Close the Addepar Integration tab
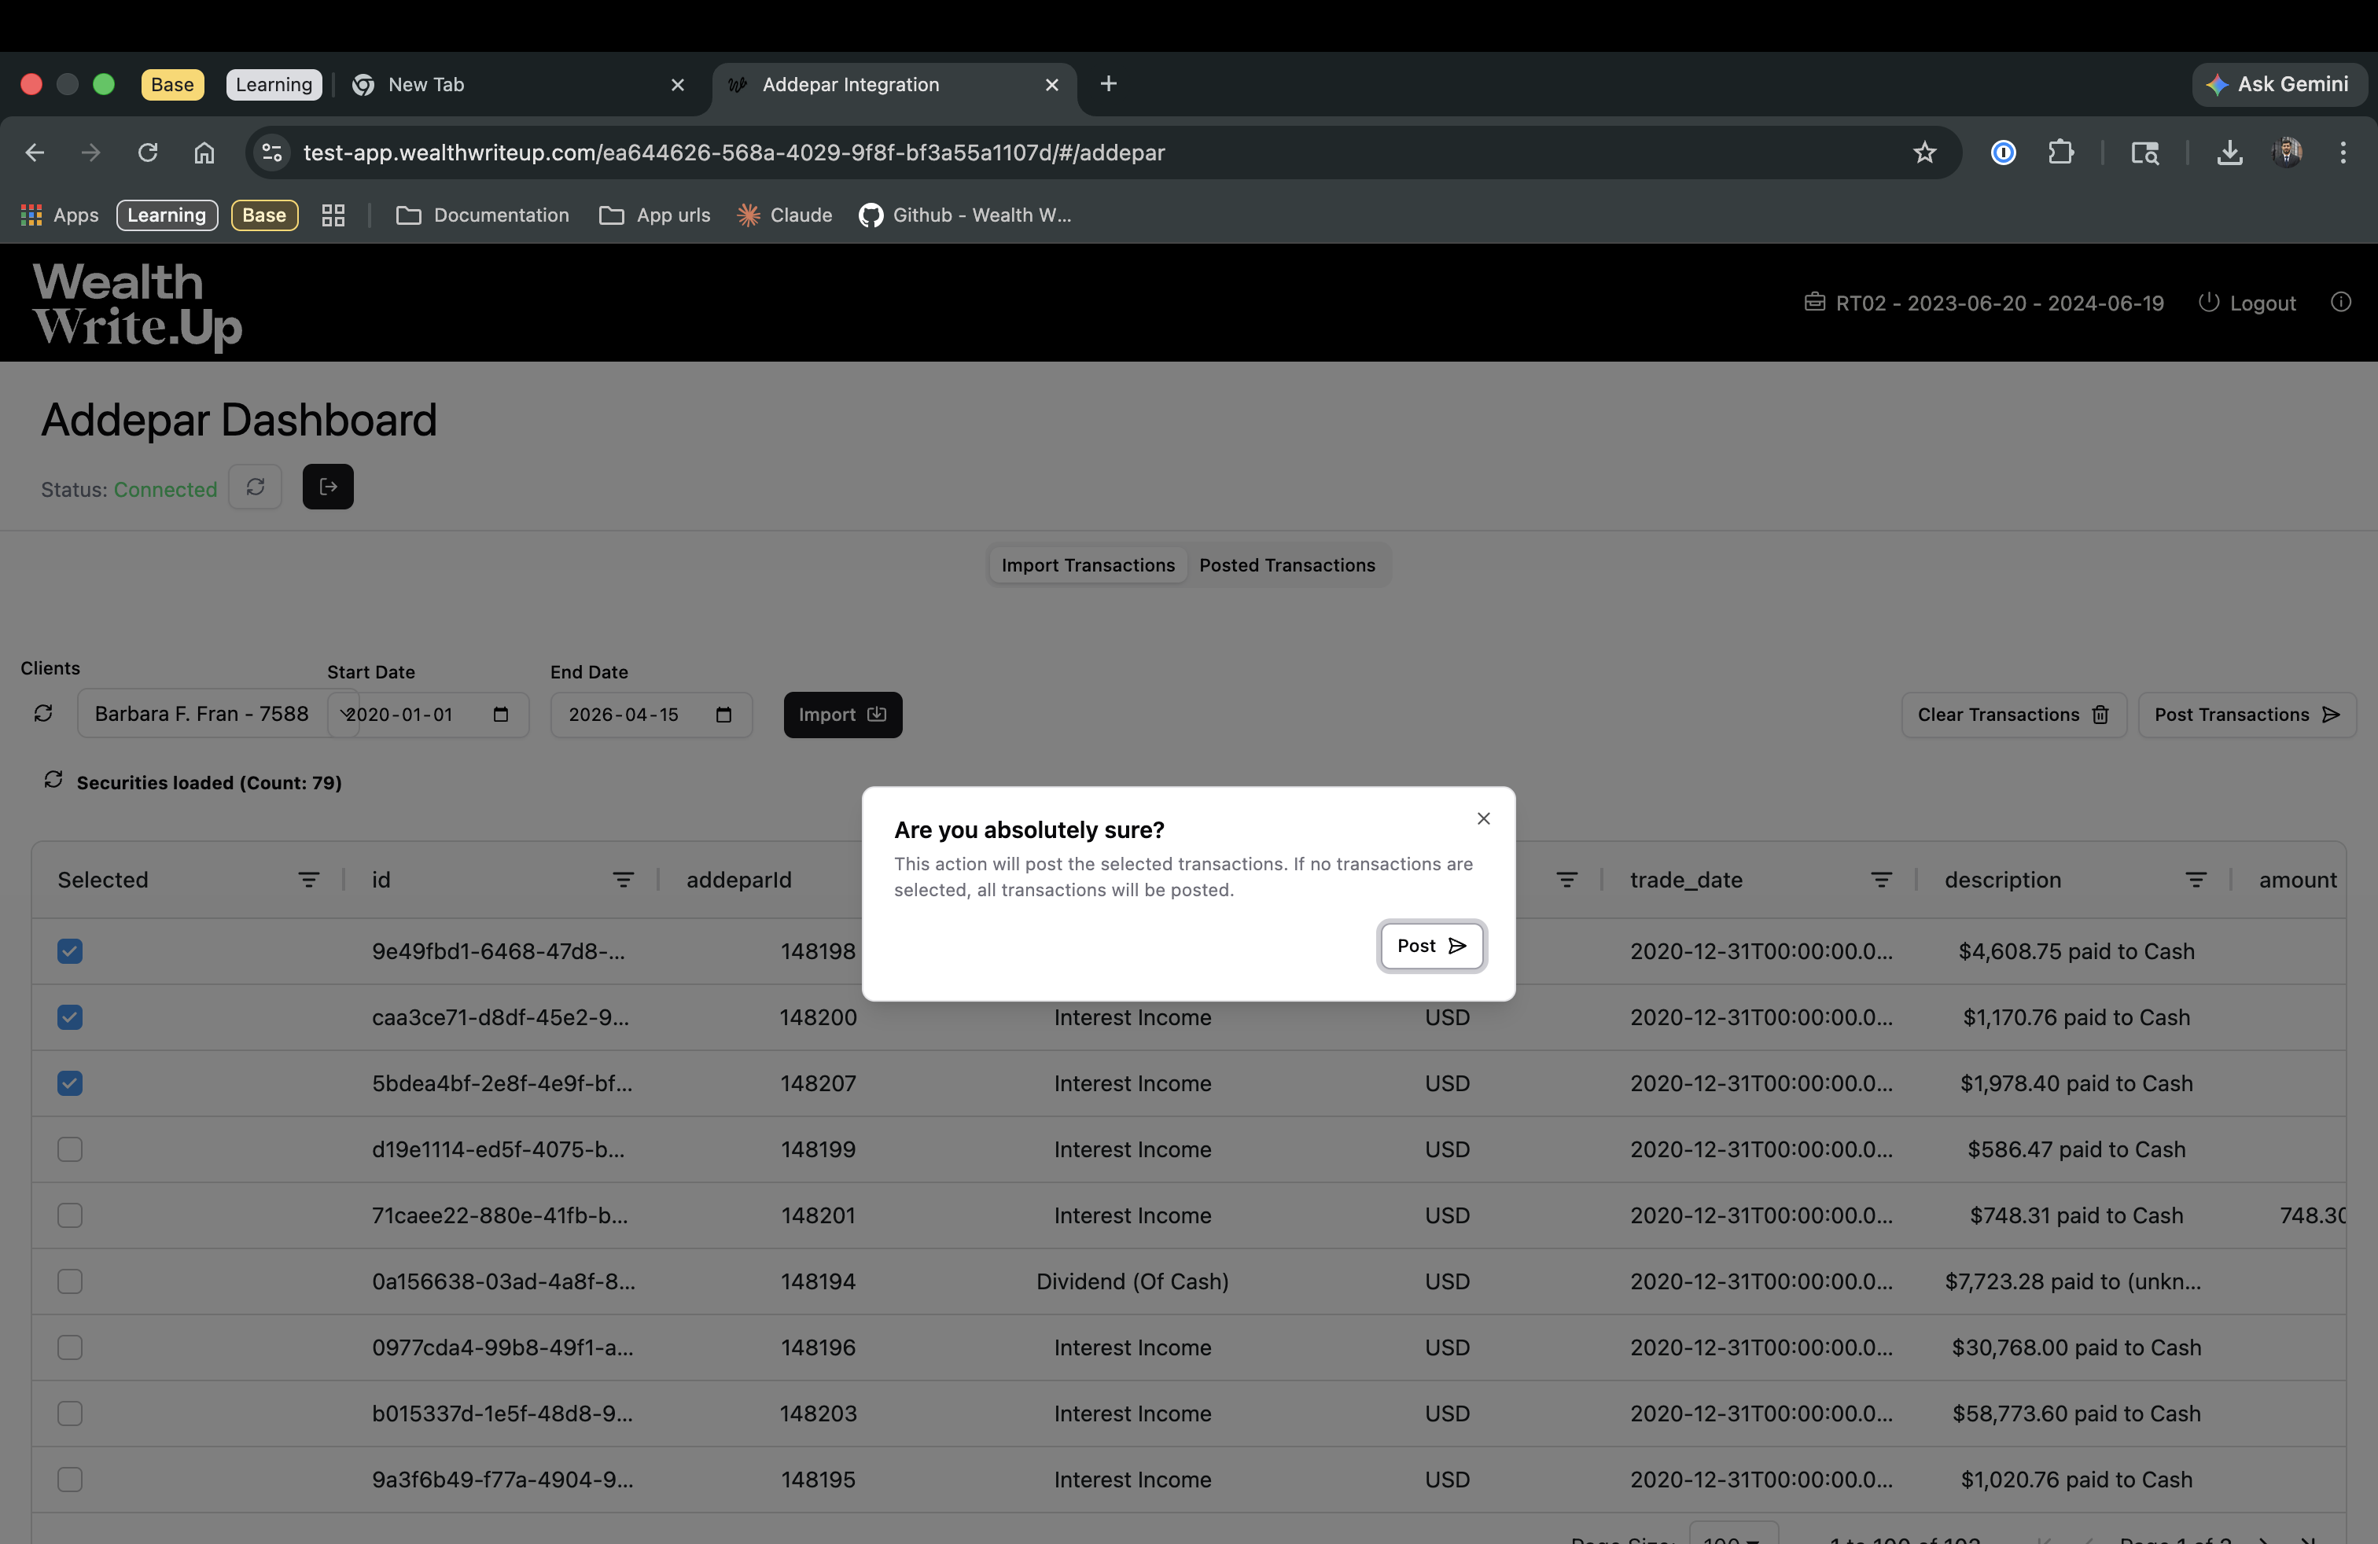 (x=1051, y=85)
